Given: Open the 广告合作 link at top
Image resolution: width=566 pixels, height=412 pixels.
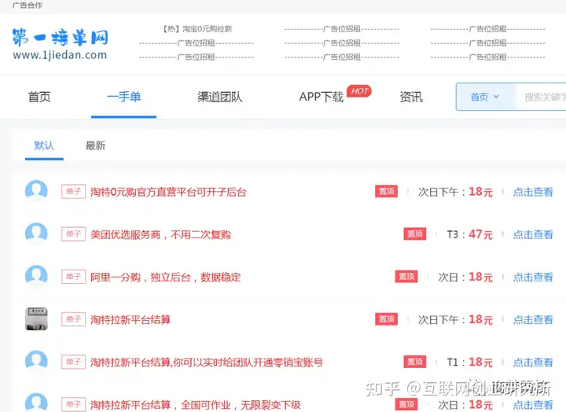Looking at the screenshot, I should point(27,5).
